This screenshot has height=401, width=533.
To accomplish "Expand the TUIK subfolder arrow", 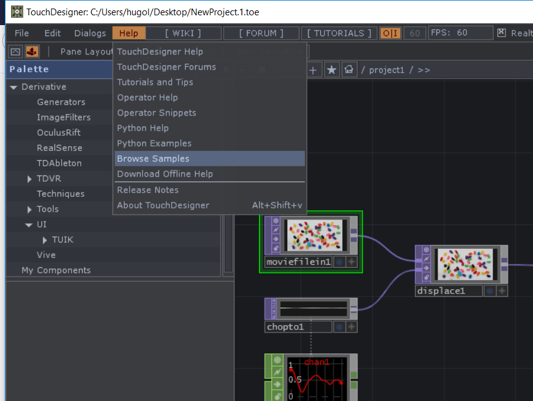I will [x=45, y=240].
